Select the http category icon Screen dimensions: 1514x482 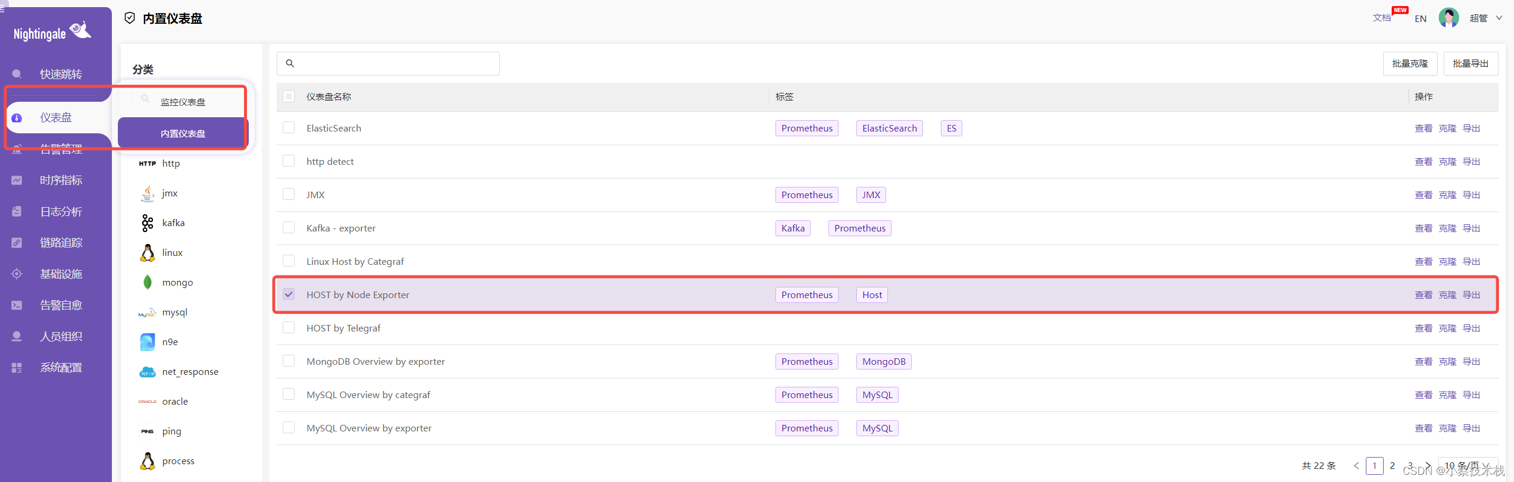[x=147, y=164]
